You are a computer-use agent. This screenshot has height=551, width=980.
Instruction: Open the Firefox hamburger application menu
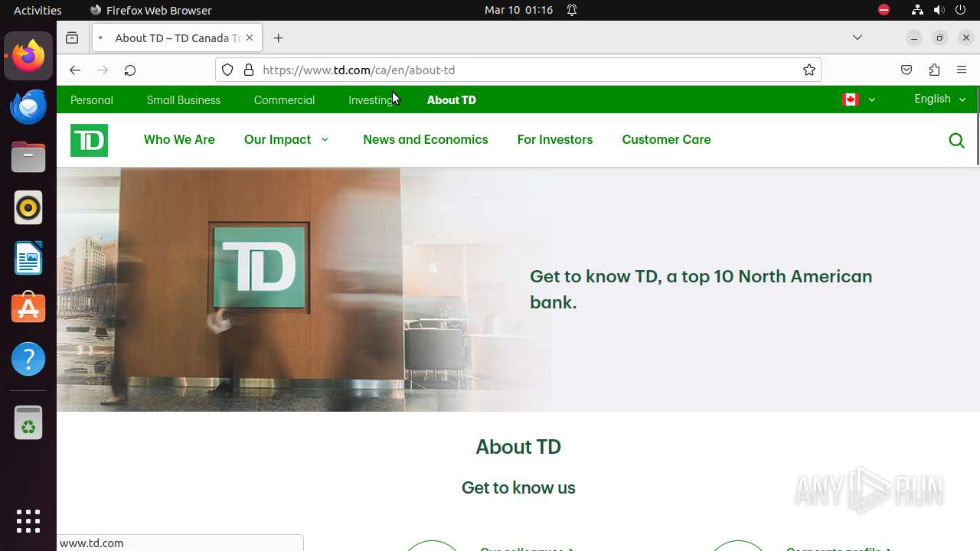(x=962, y=70)
